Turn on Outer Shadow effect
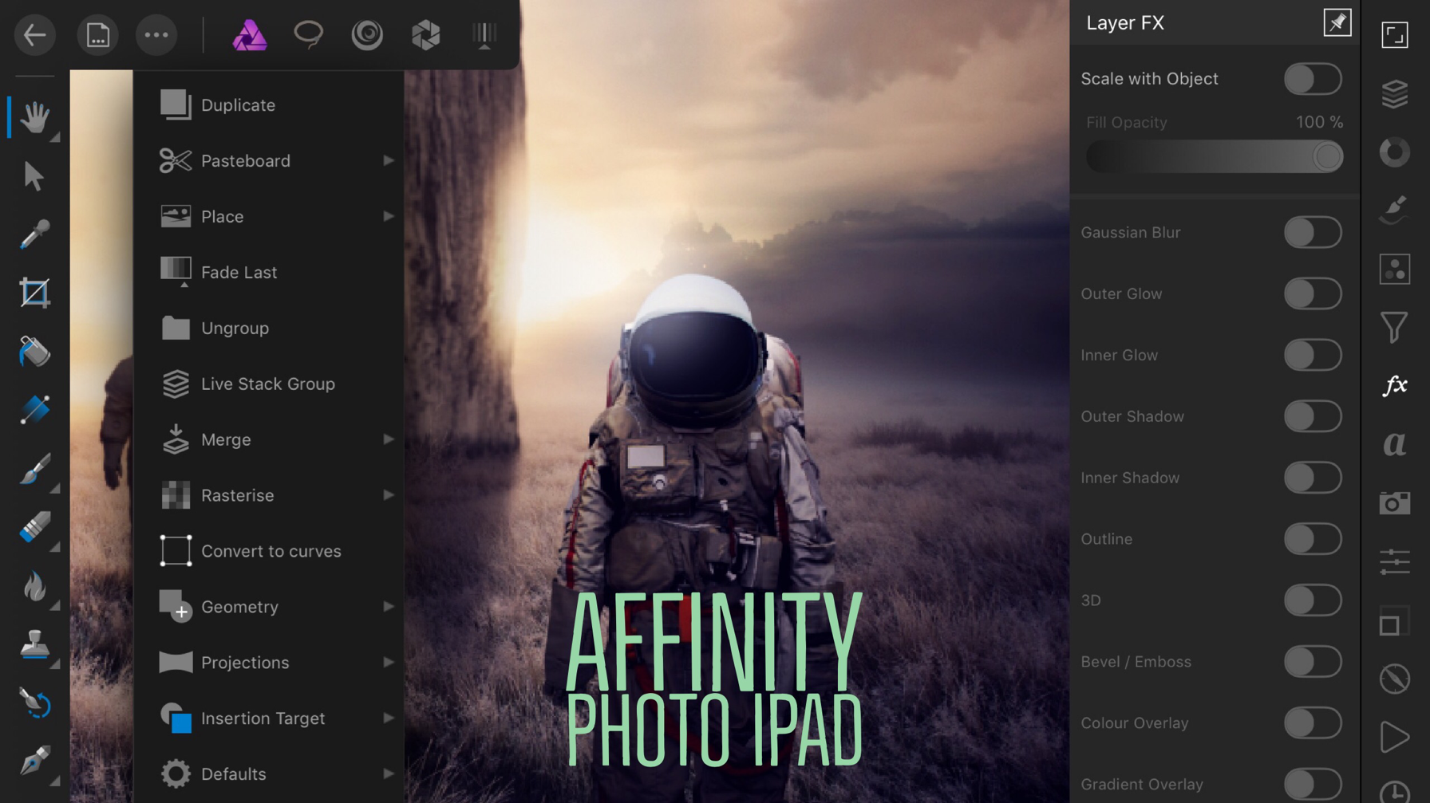 [x=1313, y=416]
